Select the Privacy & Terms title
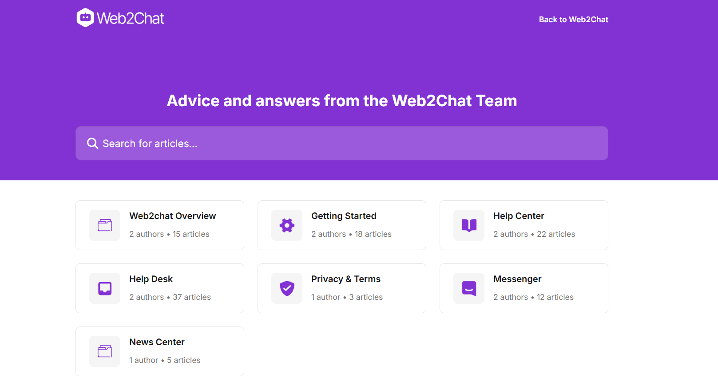The width and height of the screenshot is (718, 386). (x=346, y=279)
